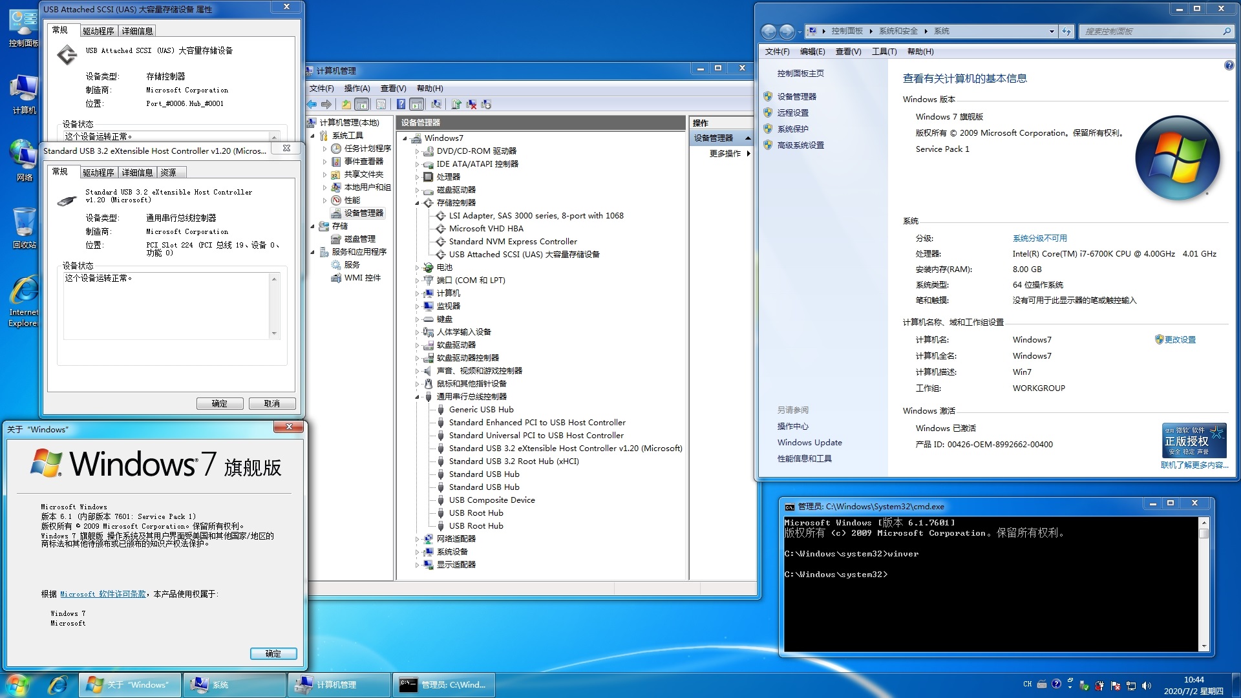
Task: Toggle the show/hide console tree toolbar icon
Action: coord(362,104)
